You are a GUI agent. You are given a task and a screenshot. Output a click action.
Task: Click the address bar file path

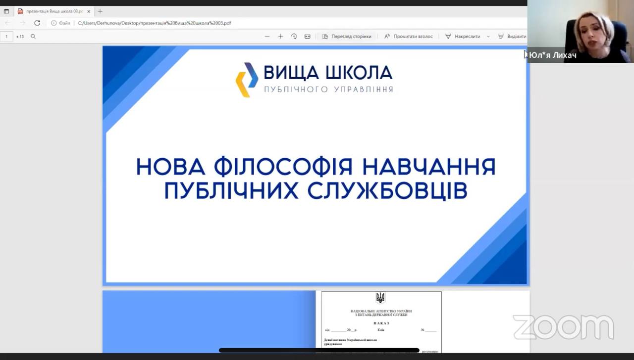tap(155, 23)
